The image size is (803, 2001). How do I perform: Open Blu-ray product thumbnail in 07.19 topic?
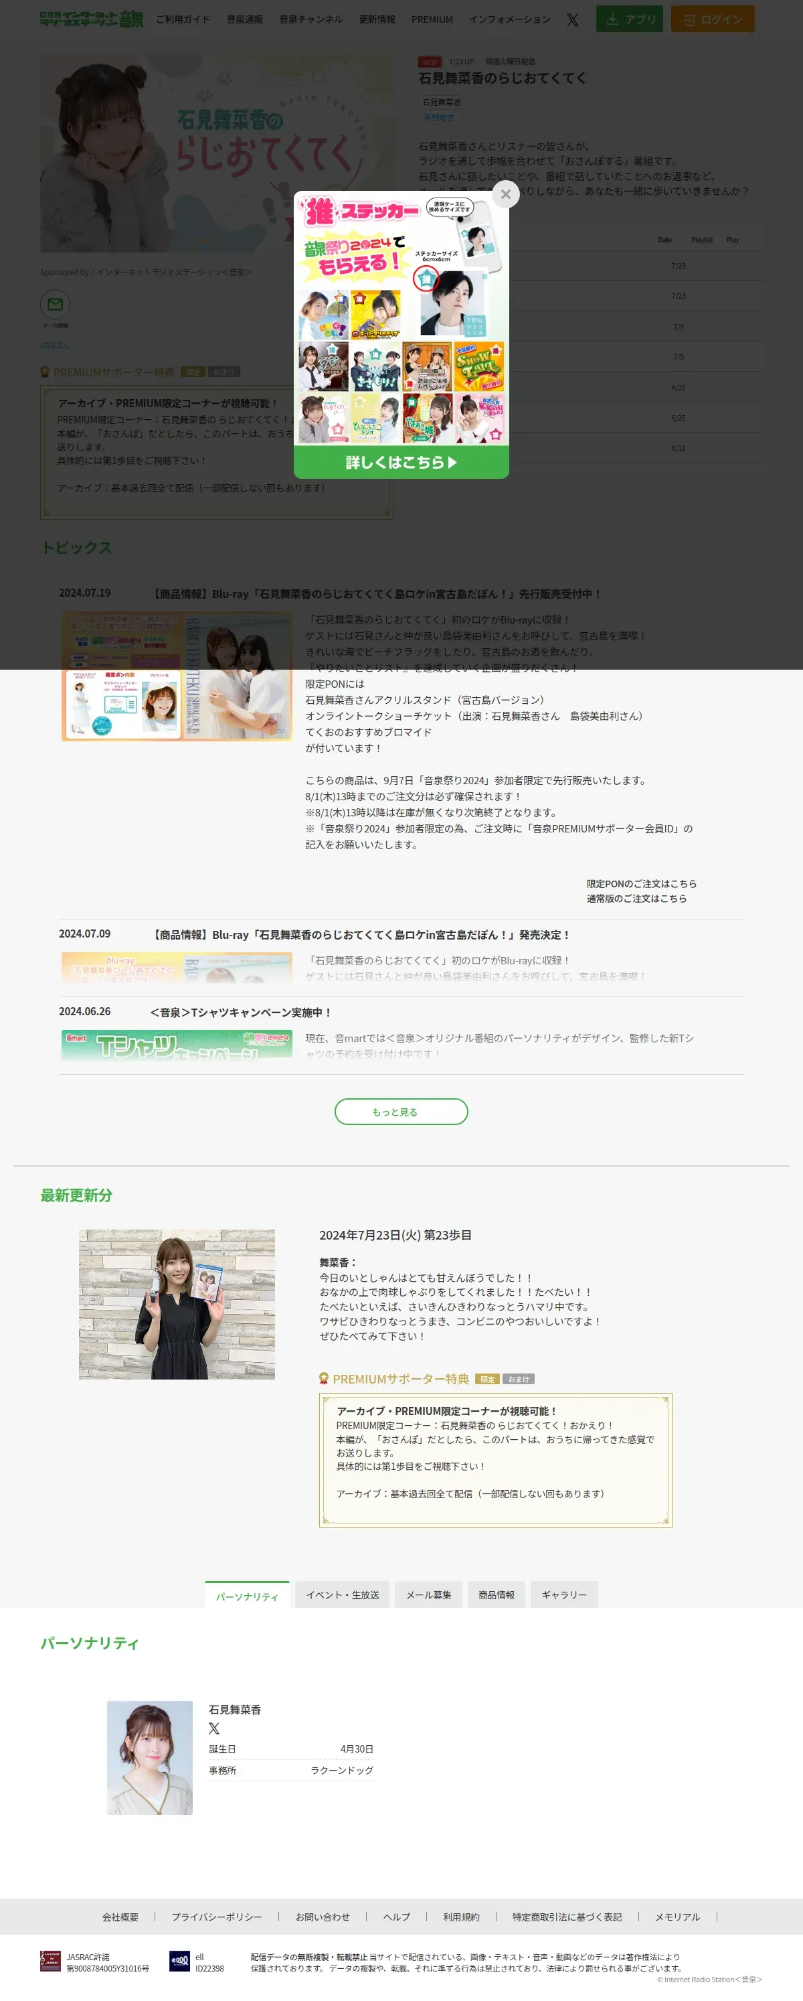click(x=177, y=676)
